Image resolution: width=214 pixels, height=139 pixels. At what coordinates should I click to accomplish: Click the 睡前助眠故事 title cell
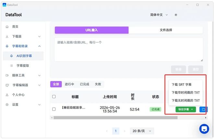tap(73, 108)
